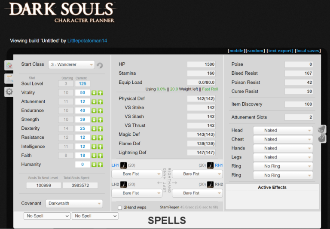Open the first Ring dropdown
330x229 pixels.
pos(283,166)
